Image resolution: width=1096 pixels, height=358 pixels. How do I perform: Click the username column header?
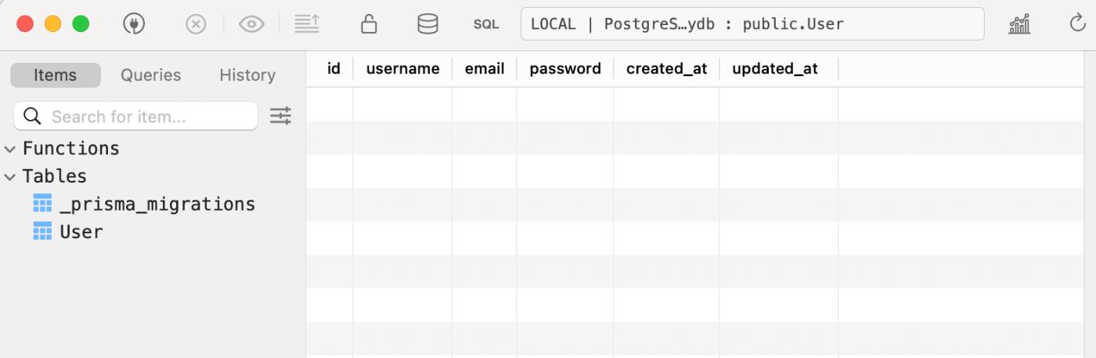click(402, 69)
